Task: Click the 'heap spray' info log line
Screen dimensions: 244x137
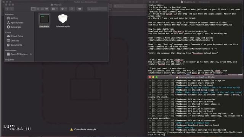Action: pyautogui.click(x=194, y=88)
